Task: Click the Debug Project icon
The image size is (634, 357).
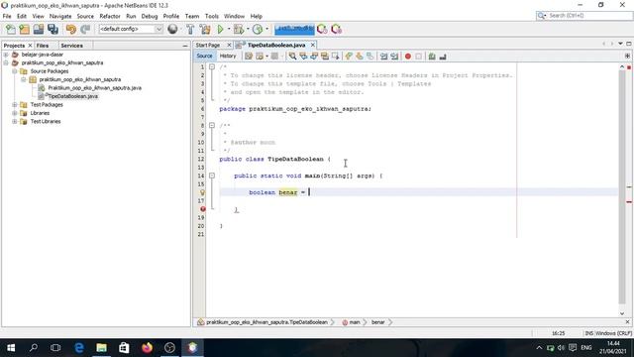Action: coord(239,29)
